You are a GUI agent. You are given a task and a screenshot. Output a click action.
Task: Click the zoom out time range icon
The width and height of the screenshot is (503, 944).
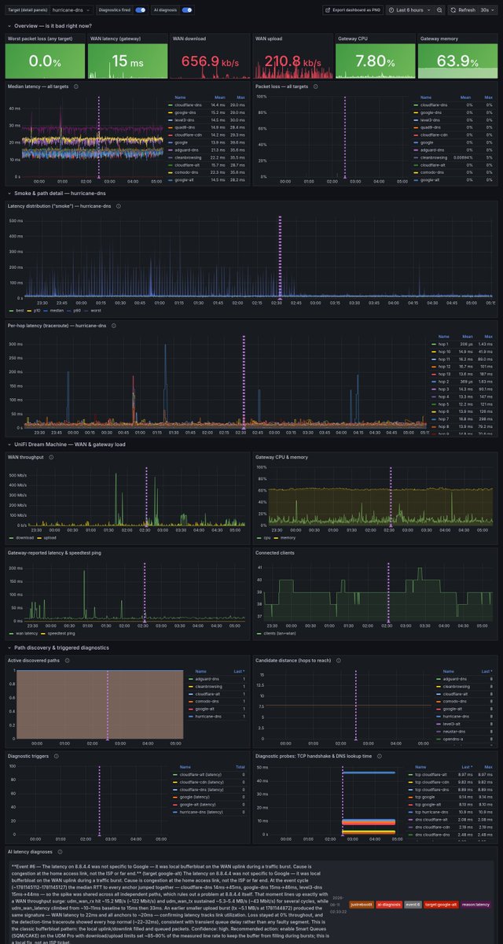439,10
